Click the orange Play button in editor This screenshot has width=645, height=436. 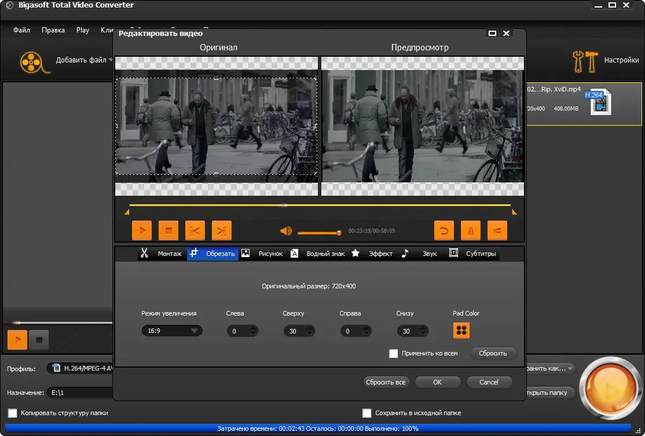point(142,230)
